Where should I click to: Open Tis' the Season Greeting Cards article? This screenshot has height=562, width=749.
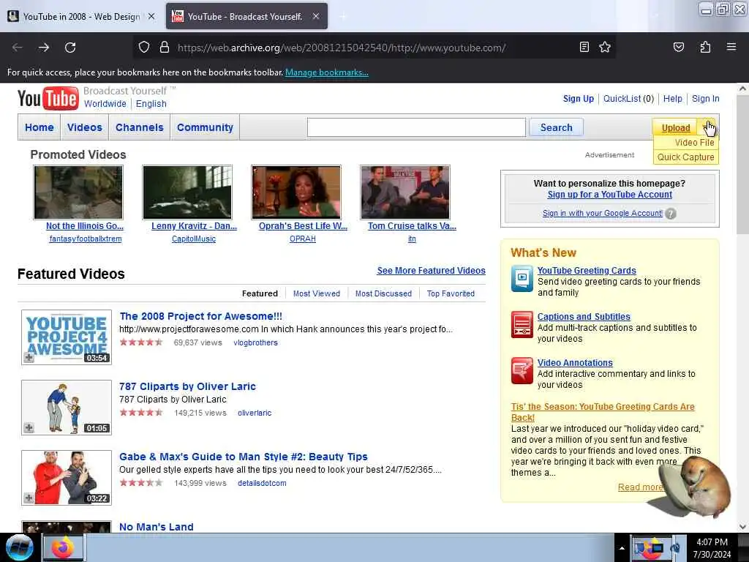[x=603, y=412]
